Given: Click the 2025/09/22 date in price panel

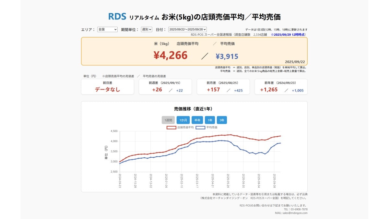Looking at the screenshot, I should click(x=295, y=62).
